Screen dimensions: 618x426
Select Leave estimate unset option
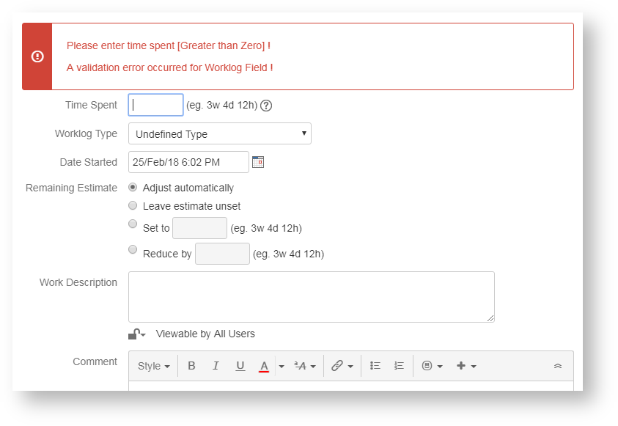tap(133, 205)
